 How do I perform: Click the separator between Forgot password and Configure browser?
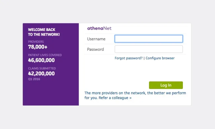click(x=144, y=58)
